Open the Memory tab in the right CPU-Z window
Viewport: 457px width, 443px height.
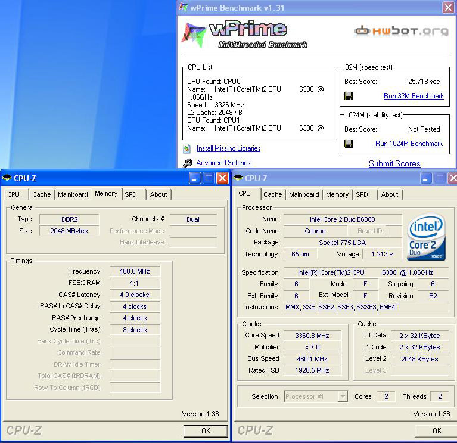click(337, 194)
